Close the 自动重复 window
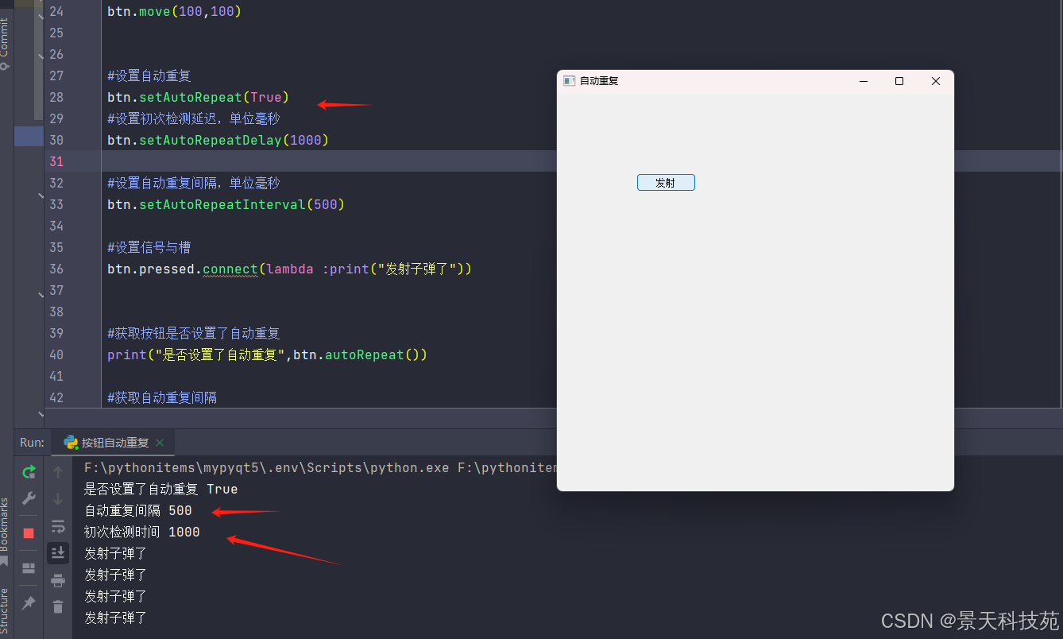The width and height of the screenshot is (1063, 639). (936, 81)
